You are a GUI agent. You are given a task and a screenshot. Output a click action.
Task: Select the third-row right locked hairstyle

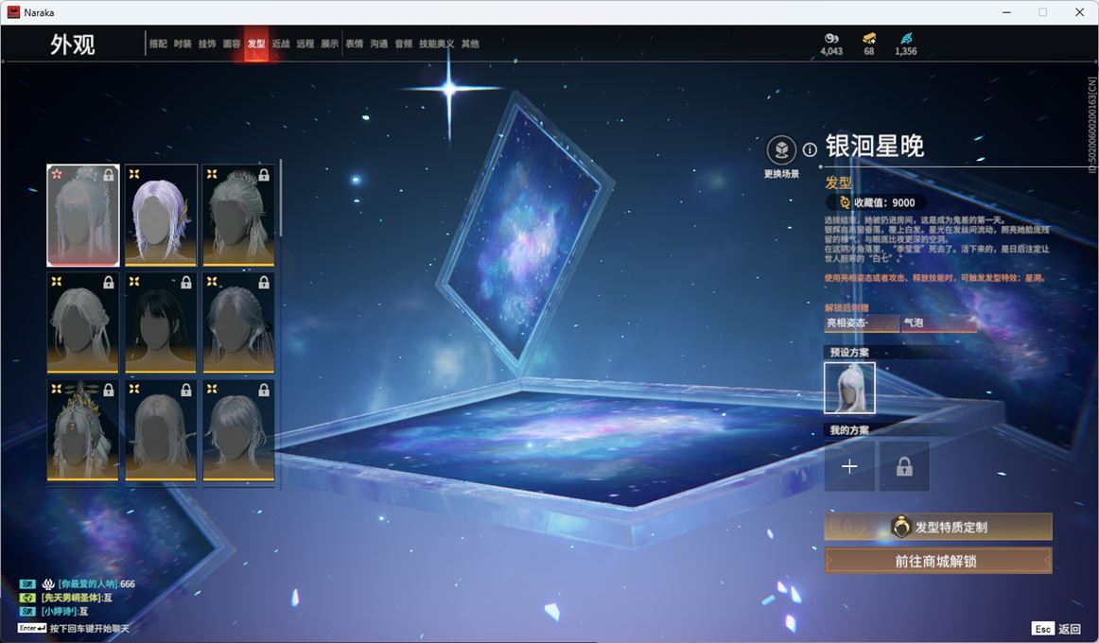[x=238, y=431]
